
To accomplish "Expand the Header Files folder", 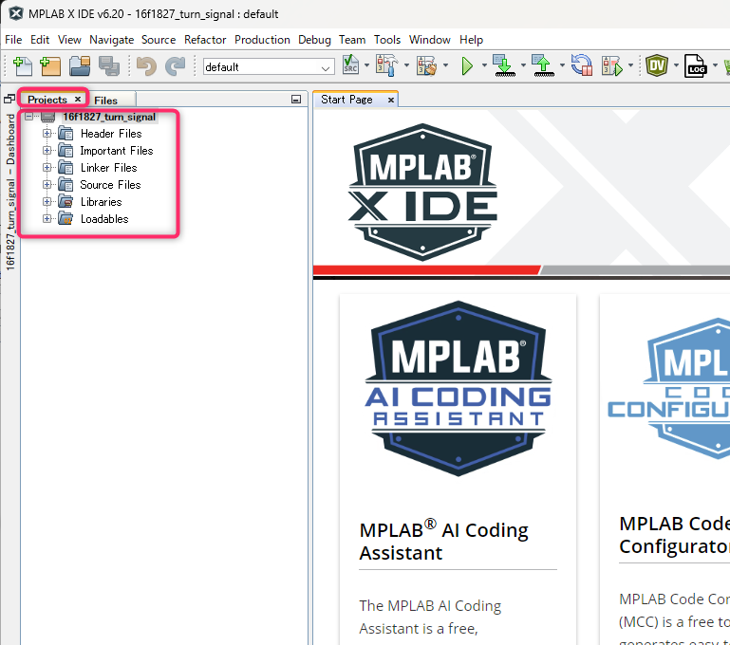I will tap(47, 134).
